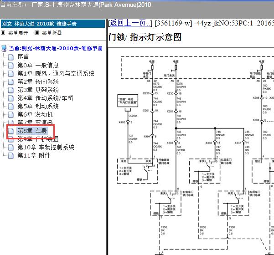Screen dimensions: 274x255
Task: Click the 返回上一页 link
Action: (x=130, y=23)
